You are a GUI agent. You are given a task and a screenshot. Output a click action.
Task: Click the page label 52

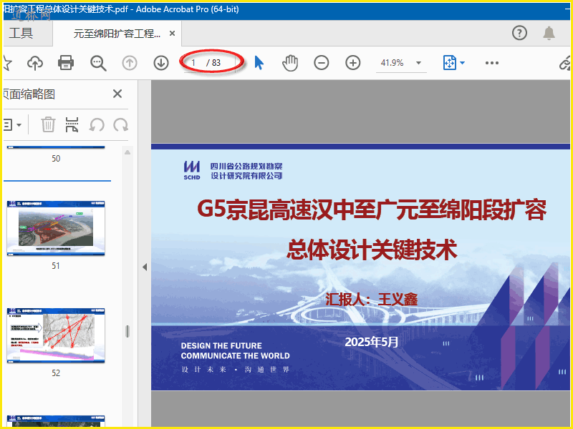[56, 373]
